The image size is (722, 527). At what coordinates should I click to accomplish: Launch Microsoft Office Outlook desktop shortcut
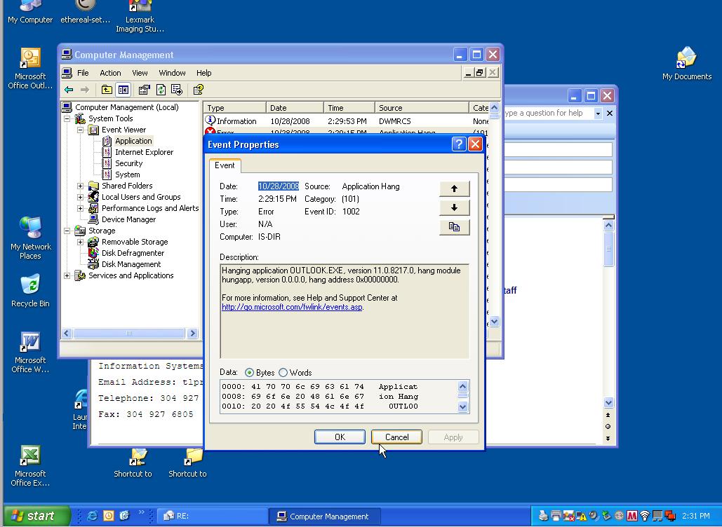30,69
